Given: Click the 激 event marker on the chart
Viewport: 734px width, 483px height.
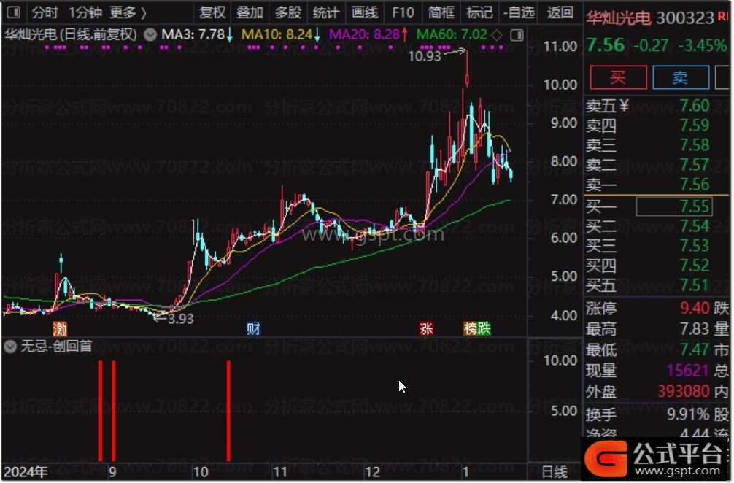Looking at the screenshot, I should point(60,329).
